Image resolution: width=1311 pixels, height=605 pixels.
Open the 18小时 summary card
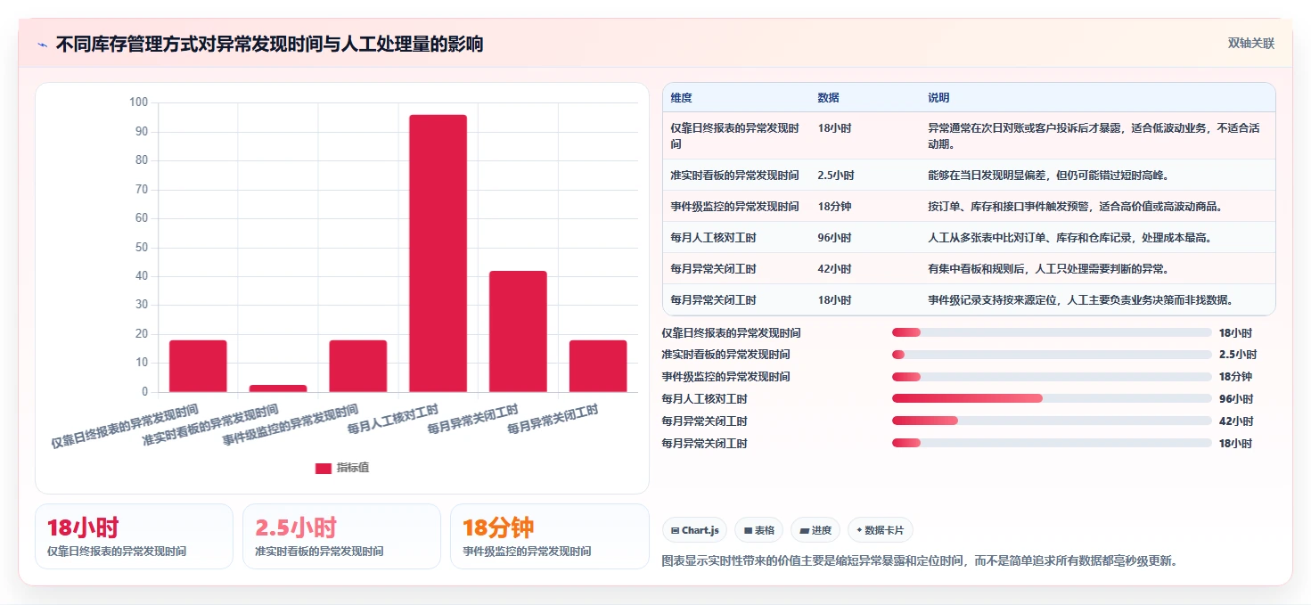tap(134, 536)
